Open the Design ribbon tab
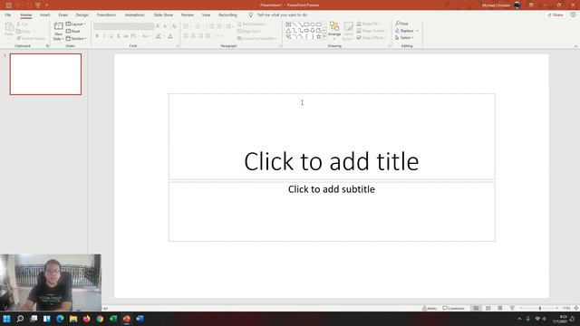Image resolution: width=580 pixels, height=326 pixels. [x=82, y=14]
